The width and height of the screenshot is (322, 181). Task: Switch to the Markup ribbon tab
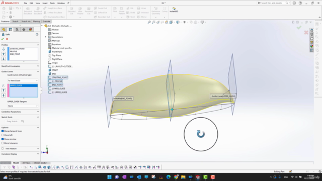[x=37, y=21]
